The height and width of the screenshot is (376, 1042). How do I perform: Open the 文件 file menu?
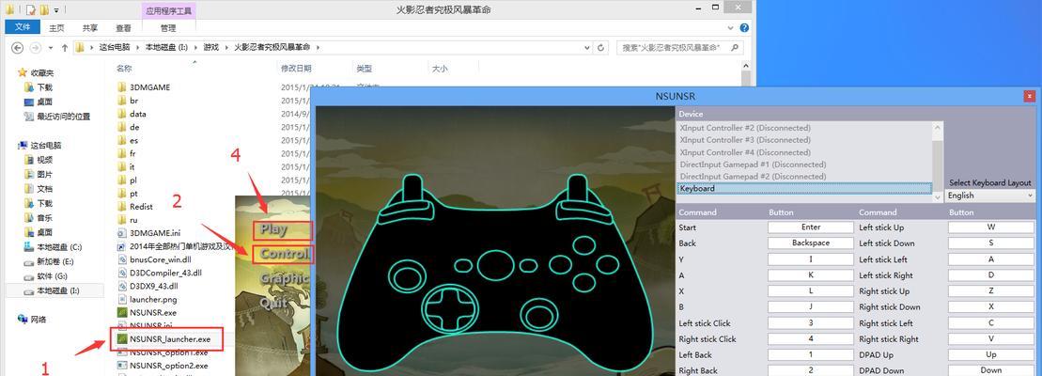click(23, 28)
